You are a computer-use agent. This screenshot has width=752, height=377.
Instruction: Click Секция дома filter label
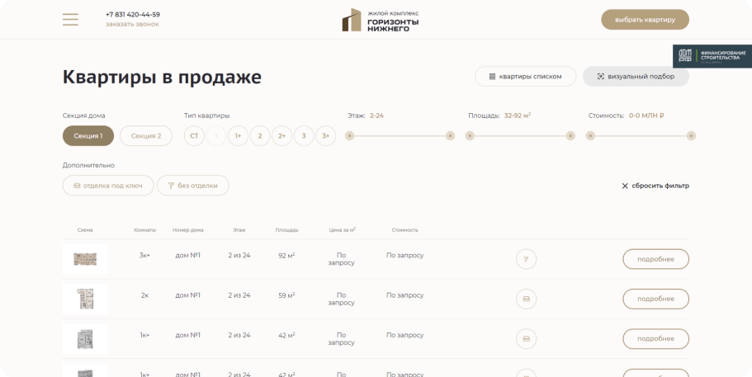(84, 115)
